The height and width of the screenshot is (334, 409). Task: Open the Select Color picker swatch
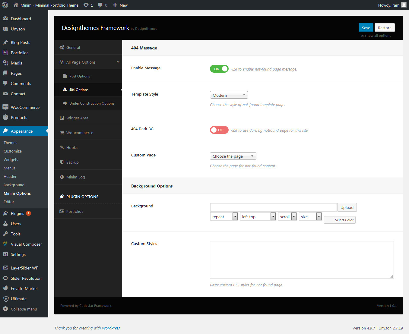(x=340, y=220)
